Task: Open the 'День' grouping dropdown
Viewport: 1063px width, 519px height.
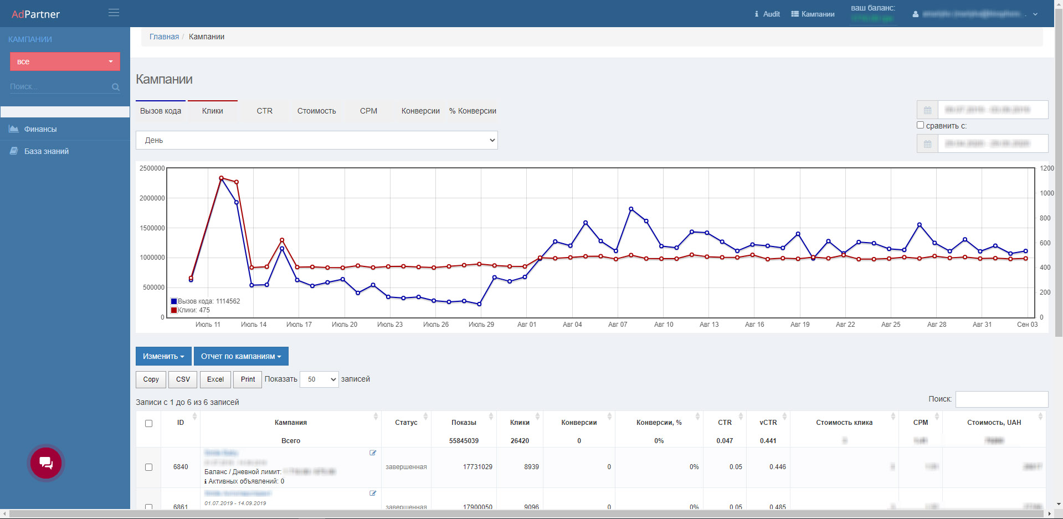Action: 316,140
